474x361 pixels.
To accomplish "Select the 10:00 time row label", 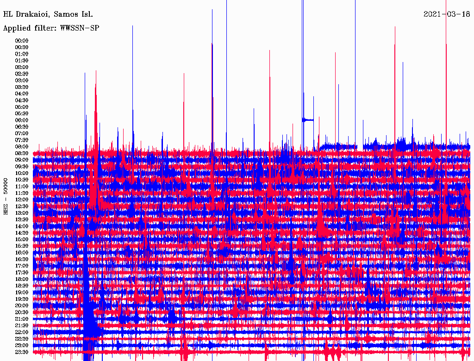I will click(x=22, y=173).
